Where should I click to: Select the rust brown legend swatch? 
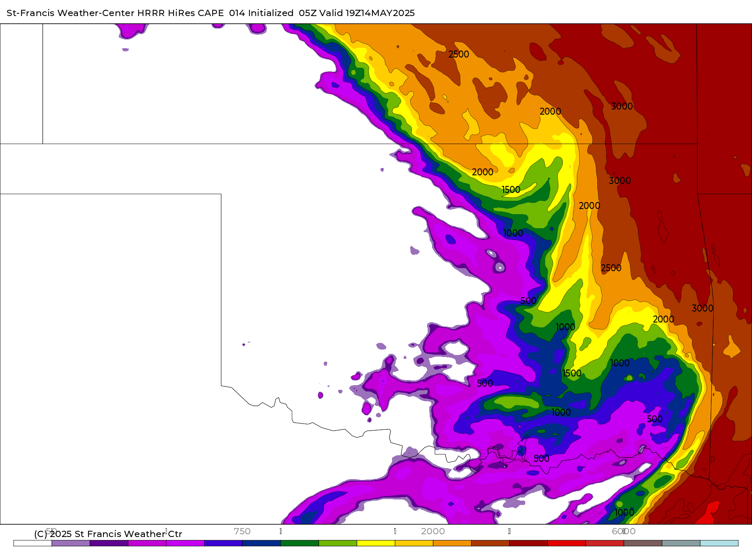[x=490, y=543]
